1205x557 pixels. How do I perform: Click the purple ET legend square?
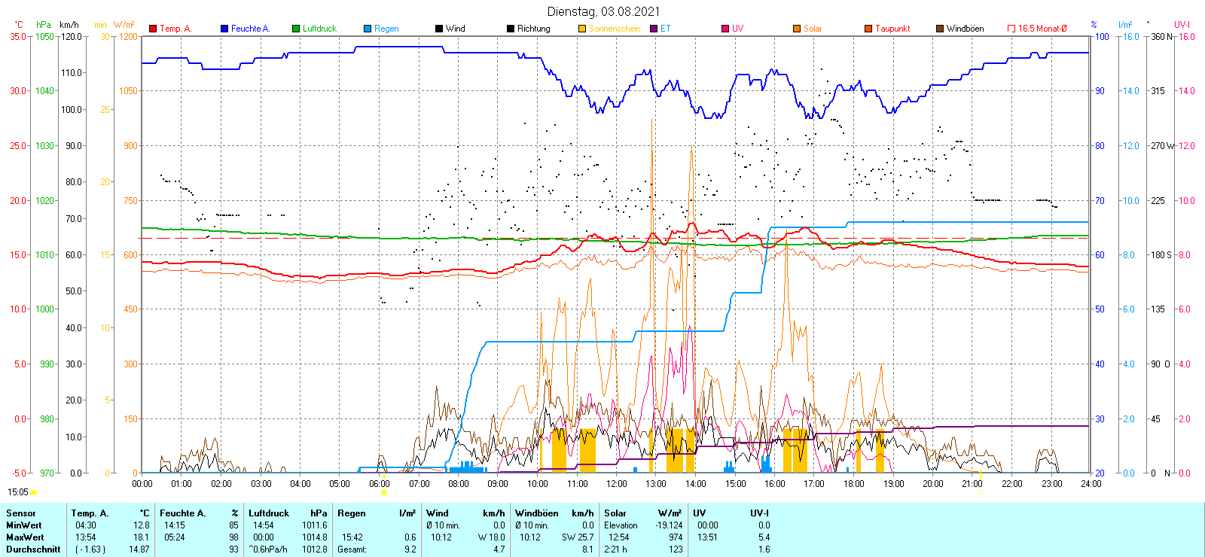point(654,29)
